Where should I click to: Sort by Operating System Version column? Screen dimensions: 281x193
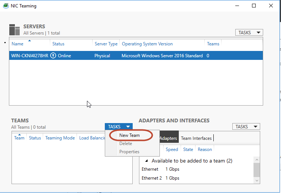tap(147, 44)
